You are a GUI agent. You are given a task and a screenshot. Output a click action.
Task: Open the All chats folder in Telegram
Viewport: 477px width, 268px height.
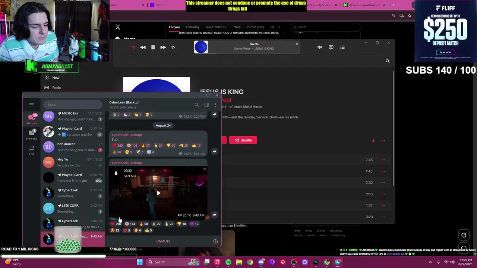pos(31,119)
